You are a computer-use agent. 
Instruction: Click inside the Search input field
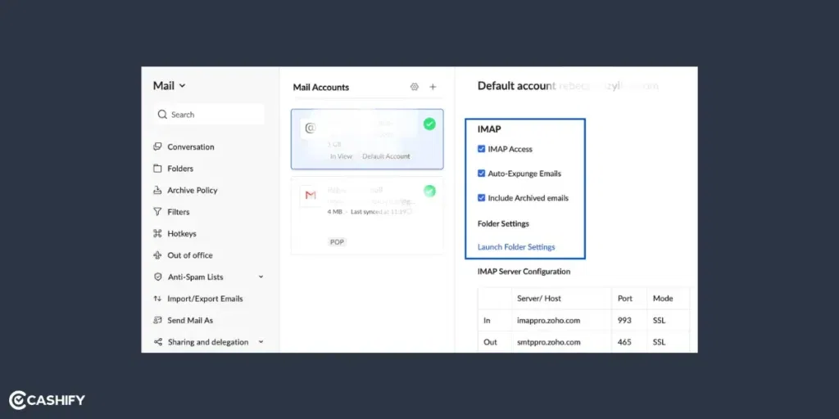click(x=213, y=115)
